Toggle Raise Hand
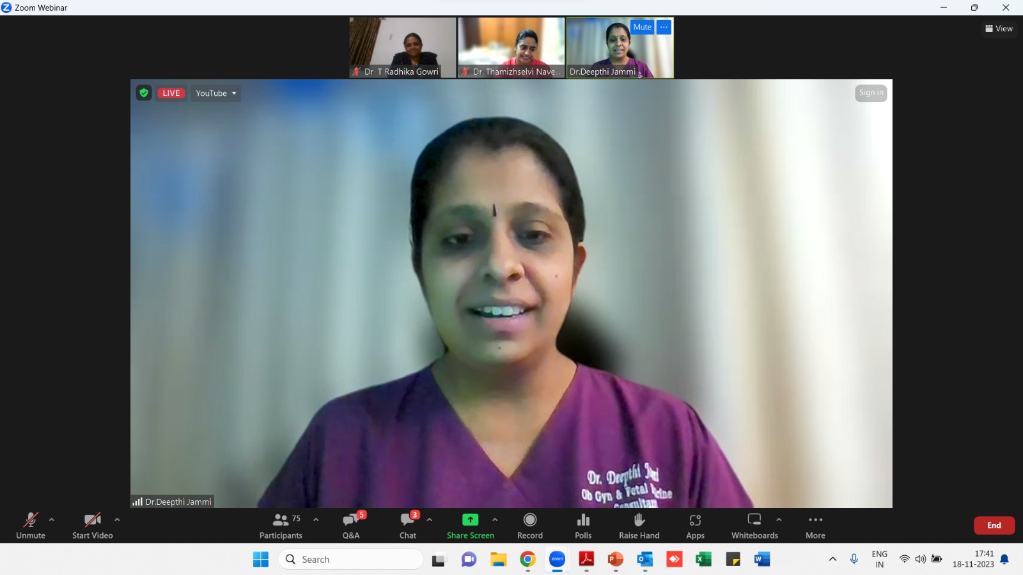This screenshot has height=575, width=1023. tap(639, 526)
